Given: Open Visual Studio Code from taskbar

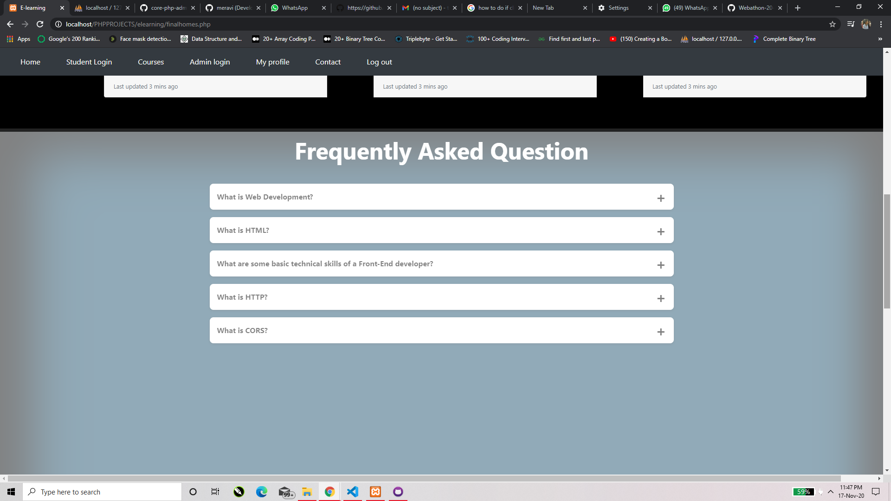Looking at the screenshot, I should tap(353, 492).
